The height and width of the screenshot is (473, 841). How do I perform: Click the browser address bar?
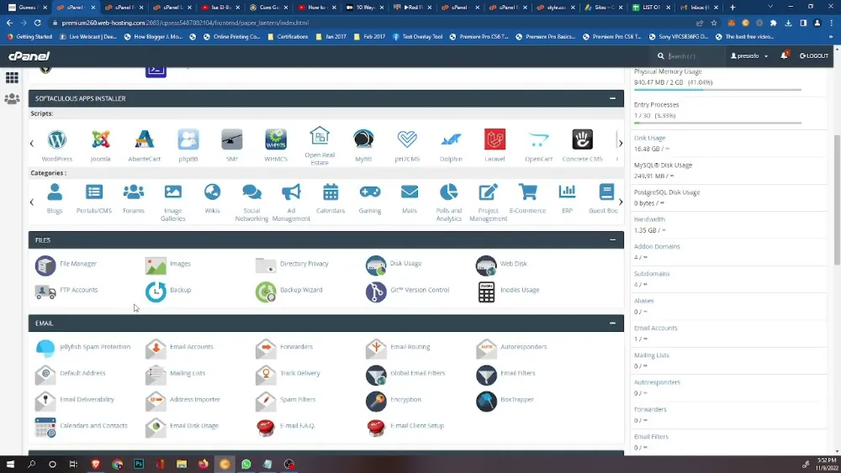(x=370, y=23)
